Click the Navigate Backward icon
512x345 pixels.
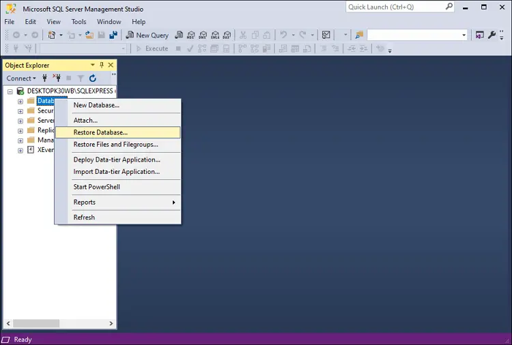pos(16,35)
